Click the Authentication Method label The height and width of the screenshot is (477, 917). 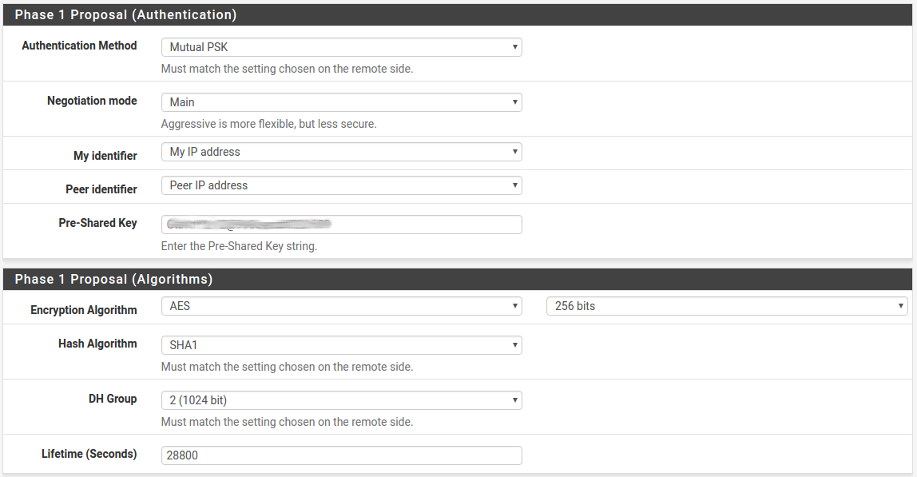coord(79,46)
